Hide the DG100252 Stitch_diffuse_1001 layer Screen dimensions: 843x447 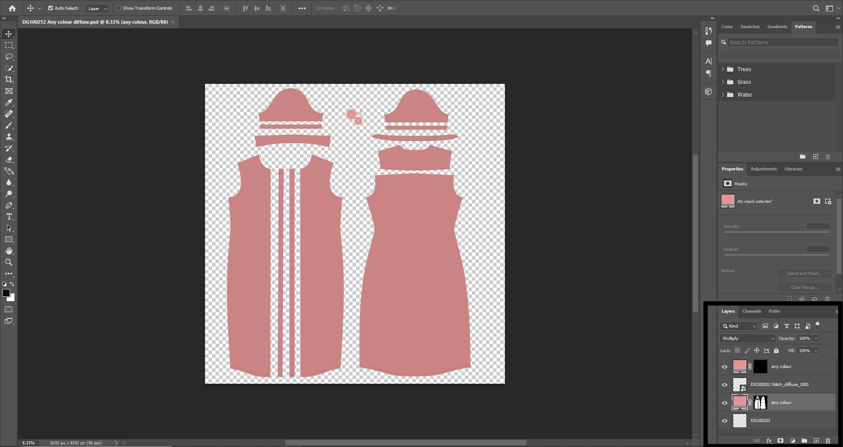tap(724, 385)
